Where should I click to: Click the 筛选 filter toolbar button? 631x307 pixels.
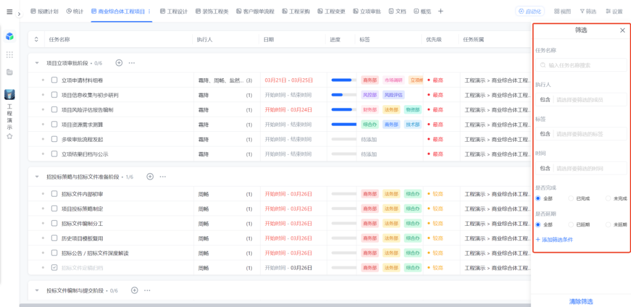point(588,12)
